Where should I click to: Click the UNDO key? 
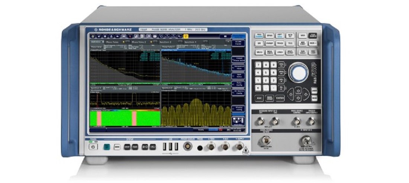(x=315, y=90)
